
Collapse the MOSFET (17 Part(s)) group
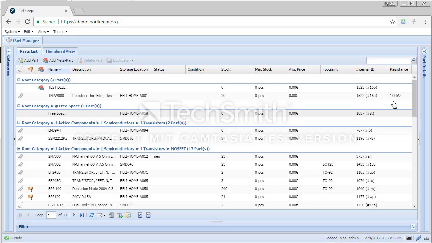pos(19,149)
